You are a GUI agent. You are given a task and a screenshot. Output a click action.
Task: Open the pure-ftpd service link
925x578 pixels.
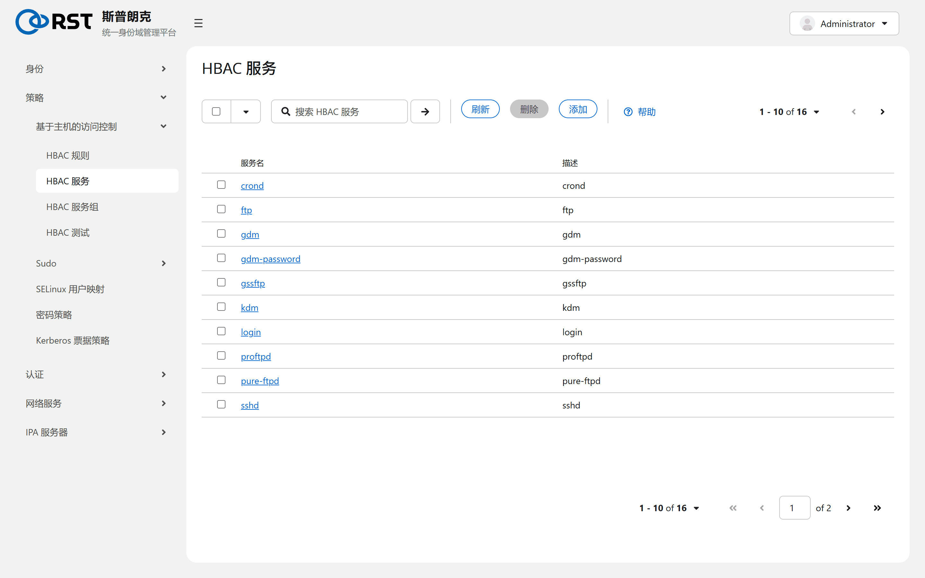pos(260,381)
